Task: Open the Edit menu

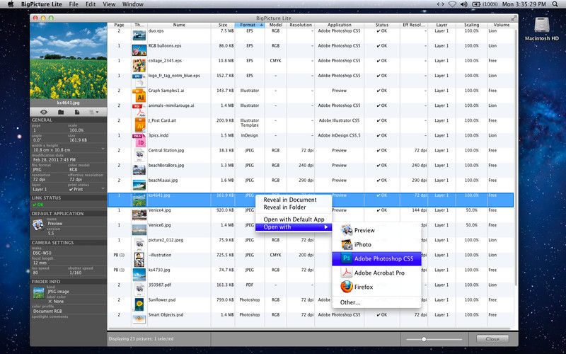Action: pos(91,4)
